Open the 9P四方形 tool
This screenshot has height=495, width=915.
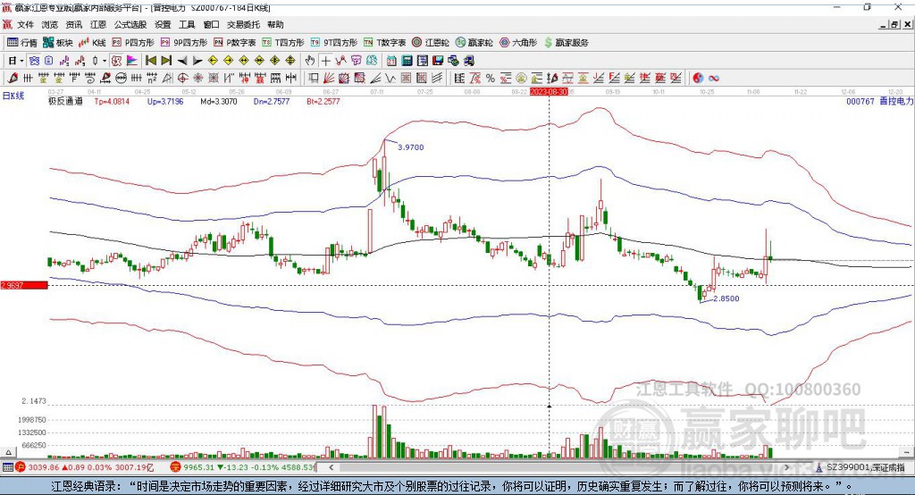184,43
